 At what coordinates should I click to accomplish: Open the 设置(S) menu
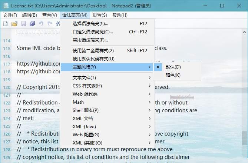point(100,15)
